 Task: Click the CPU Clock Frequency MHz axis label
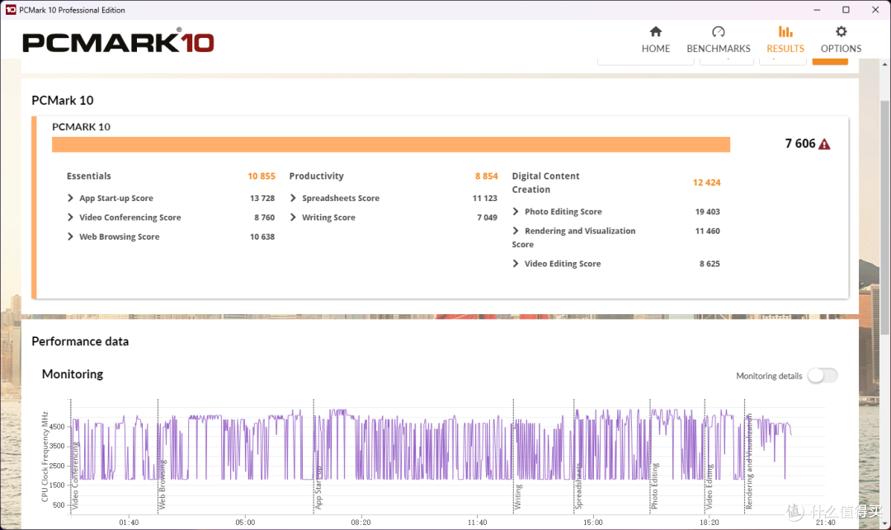[x=45, y=457]
